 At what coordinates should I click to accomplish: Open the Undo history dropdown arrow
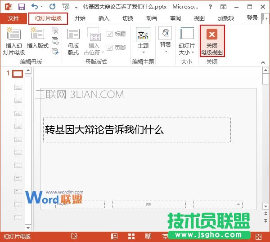42,7
